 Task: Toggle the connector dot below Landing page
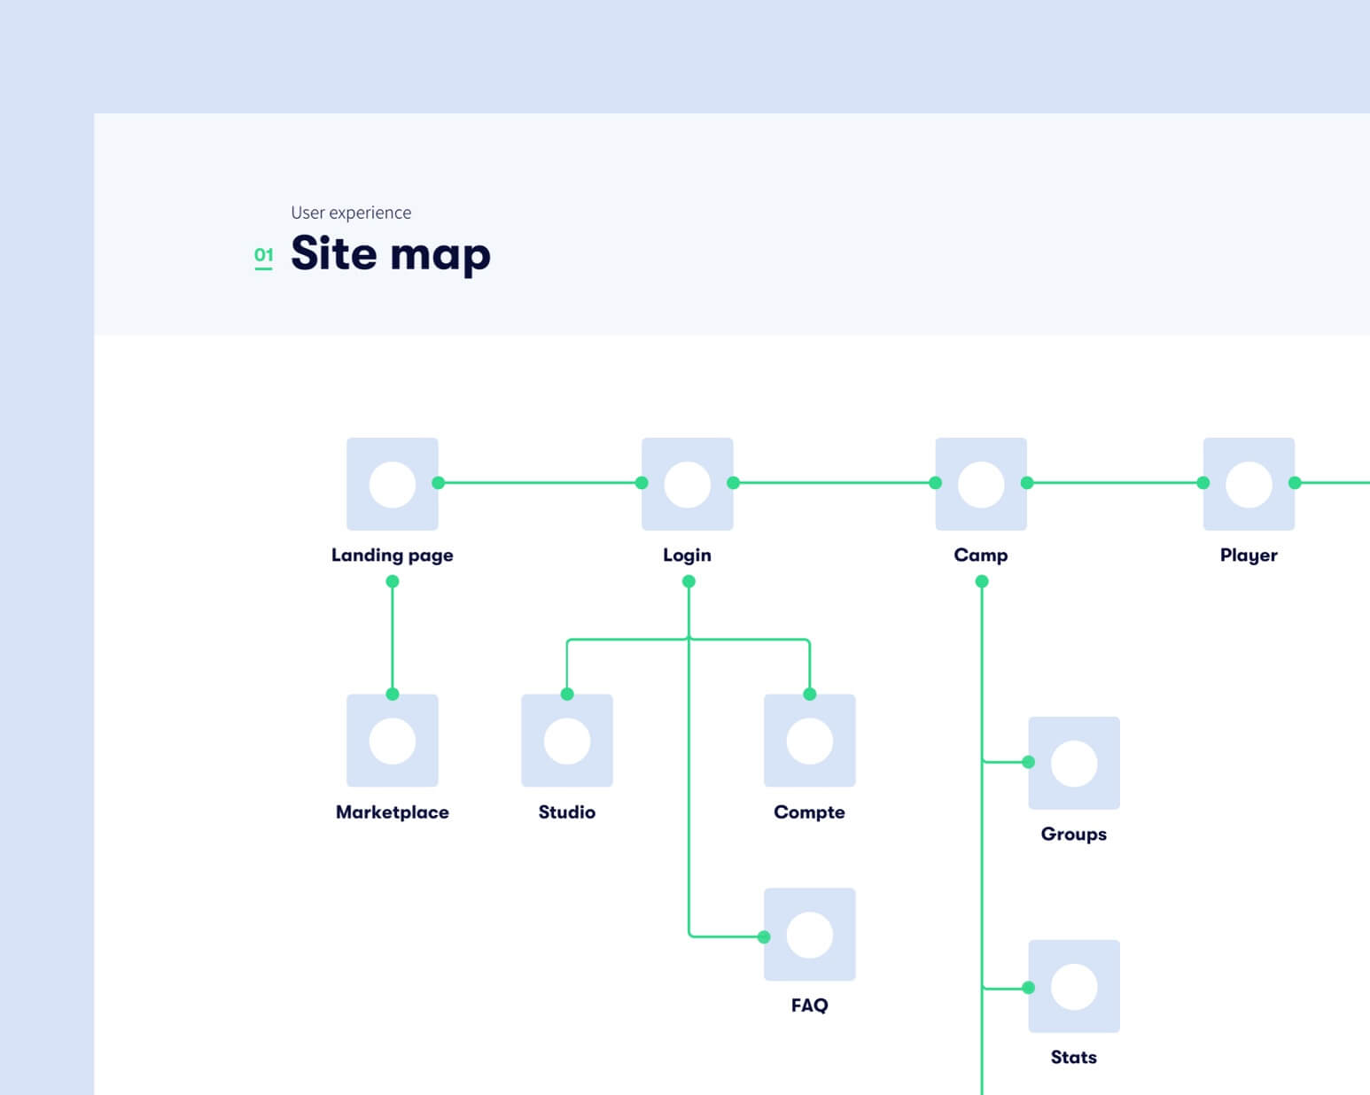[392, 581]
